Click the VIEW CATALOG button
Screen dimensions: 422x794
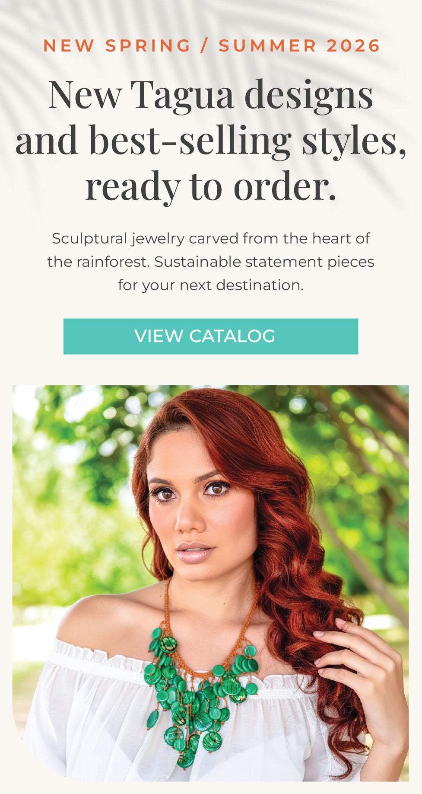coord(211,336)
